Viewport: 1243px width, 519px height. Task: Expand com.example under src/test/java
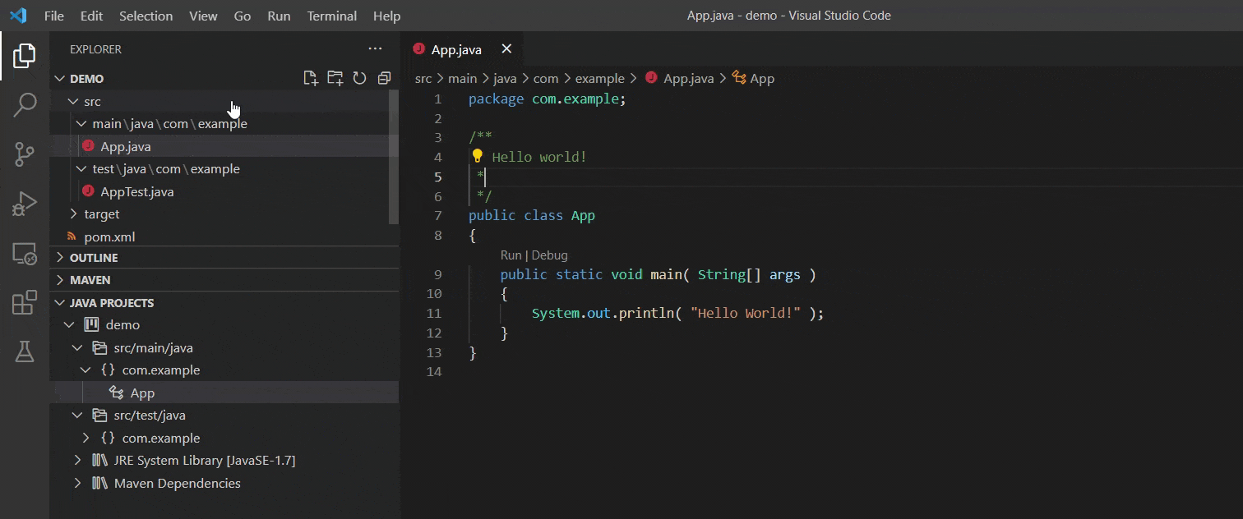pos(85,438)
